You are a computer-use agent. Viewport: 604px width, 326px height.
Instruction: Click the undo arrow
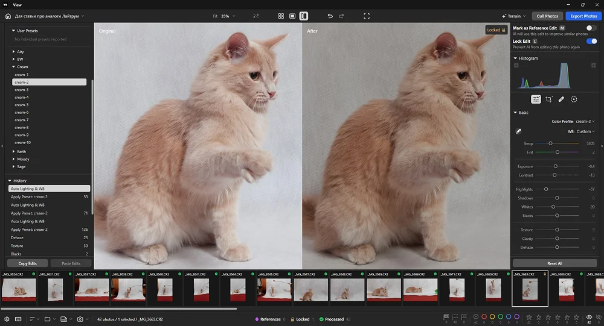(x=330, y=16)
